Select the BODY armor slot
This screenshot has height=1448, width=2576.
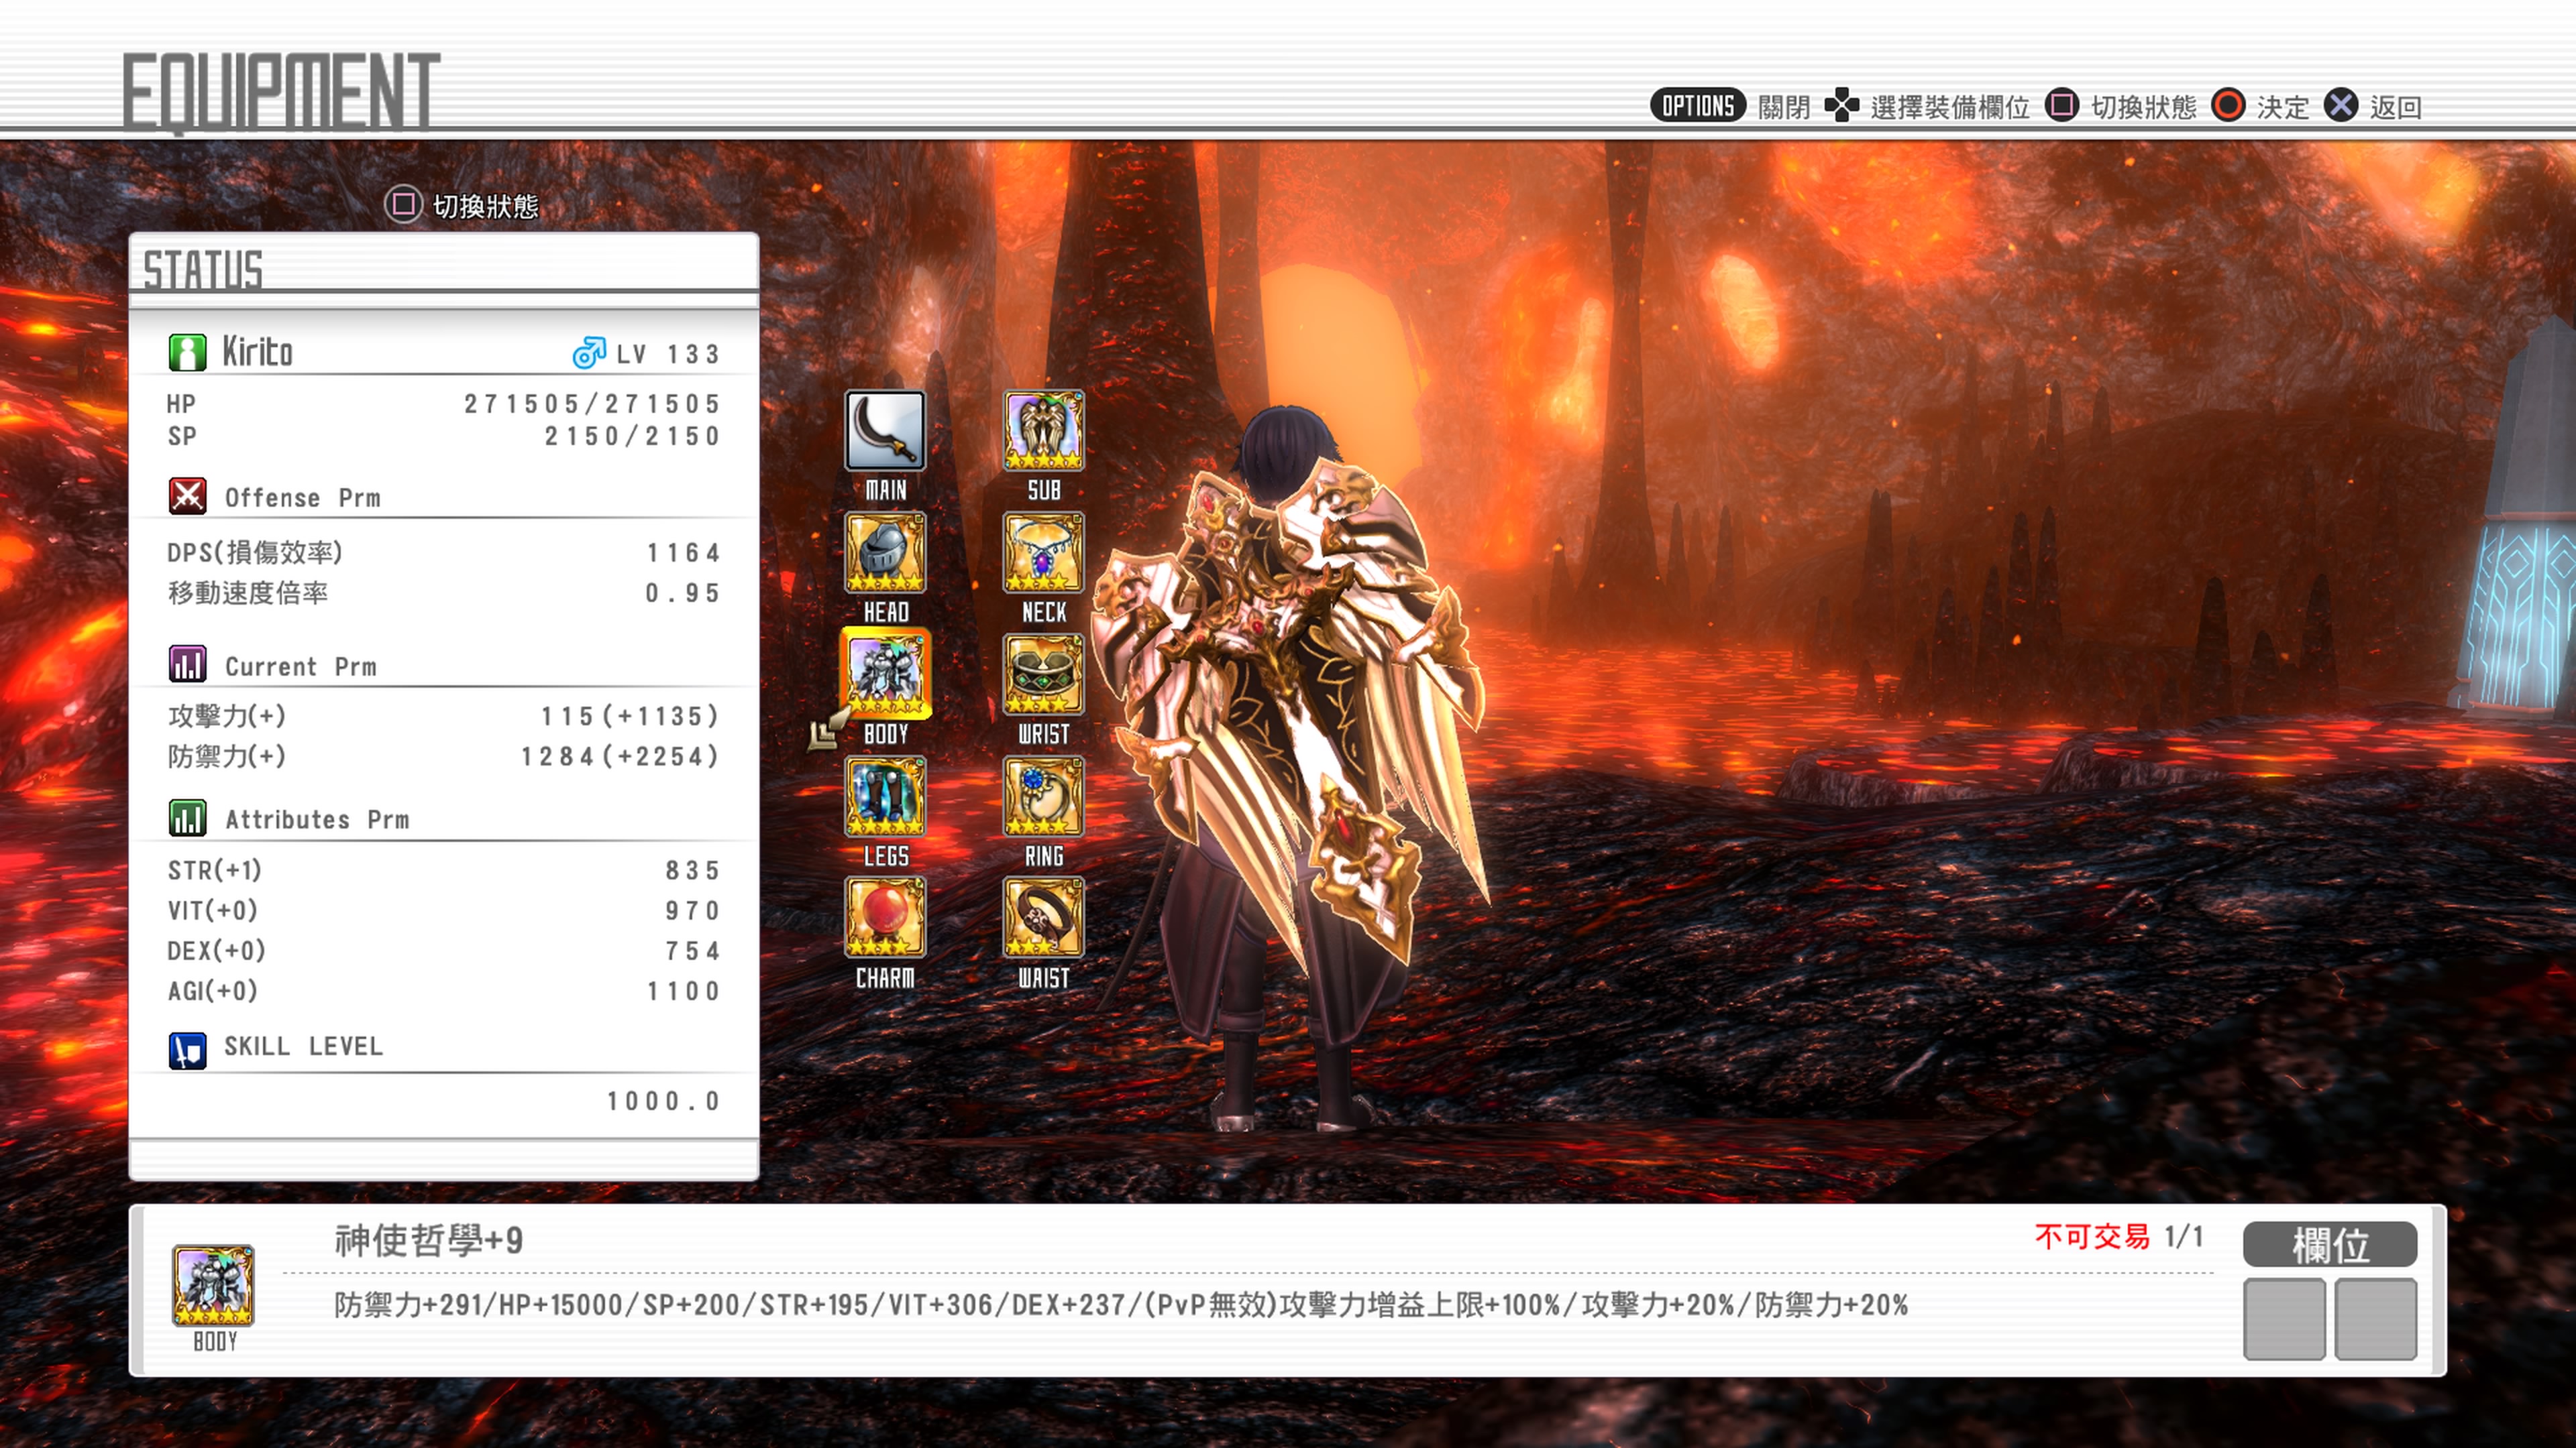[885, 674]
